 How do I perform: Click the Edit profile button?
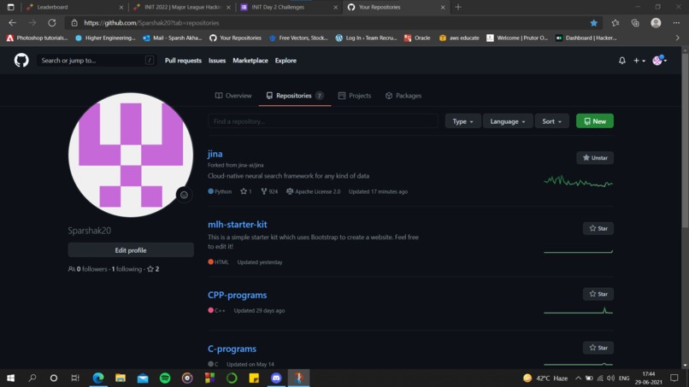(x=131, y=250)
